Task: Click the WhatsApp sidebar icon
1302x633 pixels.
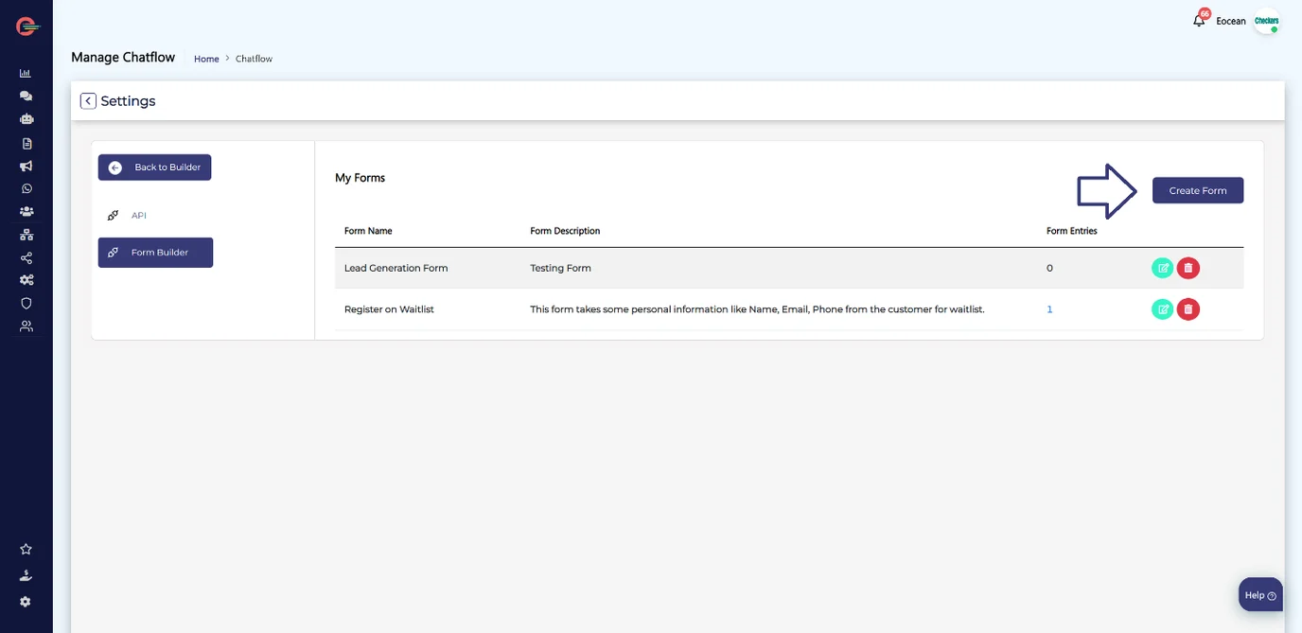Action: pyautogui.click(x=26, y=188)
